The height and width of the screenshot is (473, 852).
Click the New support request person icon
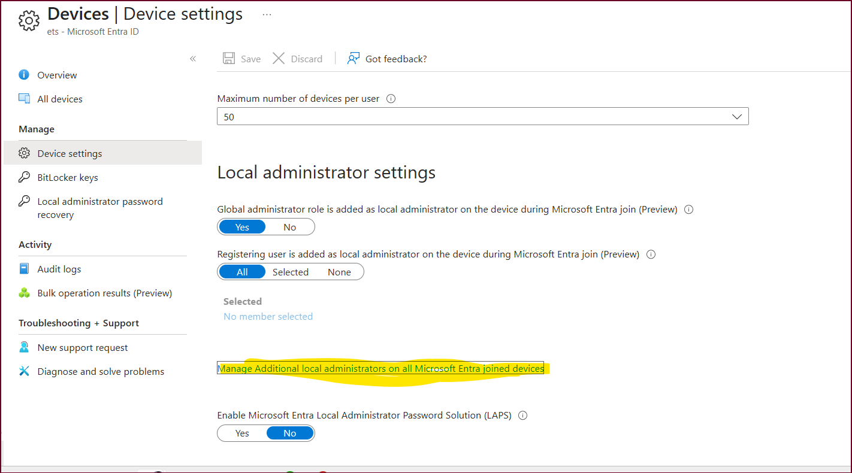[24, 347]
